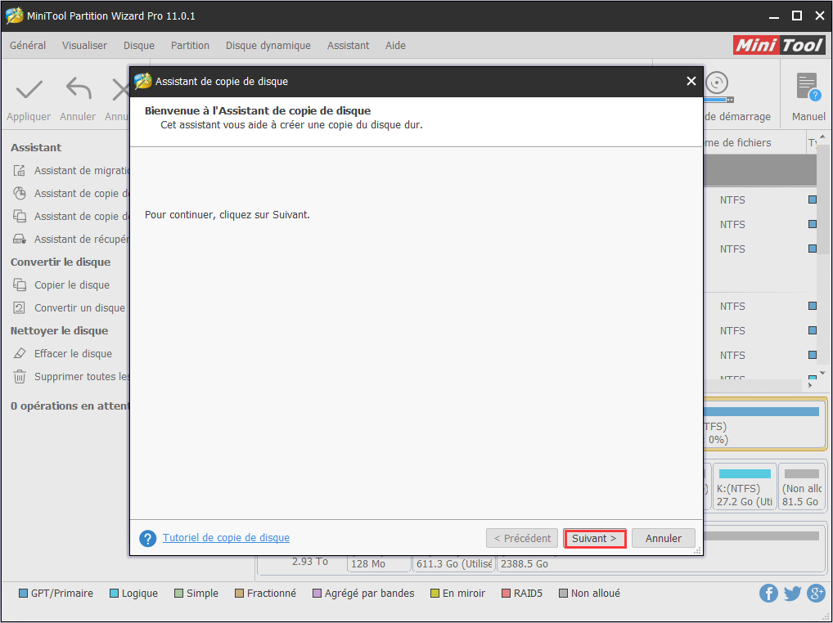
Task: Open the Partition menu
Action: [x=190, y=46]
